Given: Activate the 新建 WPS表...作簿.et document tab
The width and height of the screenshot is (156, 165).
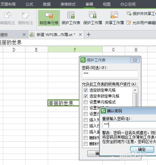Looking at the screenshot, I should (56, 35).
